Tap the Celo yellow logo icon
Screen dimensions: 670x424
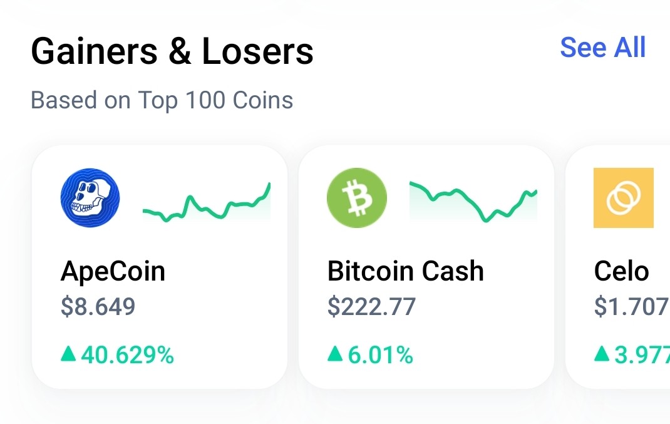pyautogui.click(x=624, y=197)
